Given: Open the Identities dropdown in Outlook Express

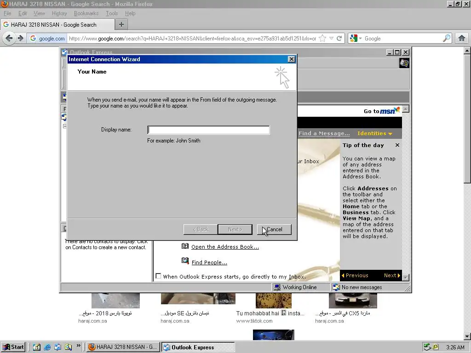Looking at the screenshot, I should 374,134.
